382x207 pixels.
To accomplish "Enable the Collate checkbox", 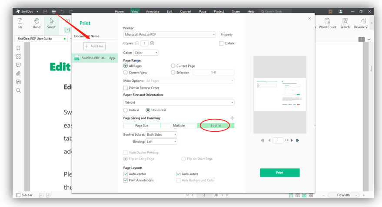I will 221,43.
